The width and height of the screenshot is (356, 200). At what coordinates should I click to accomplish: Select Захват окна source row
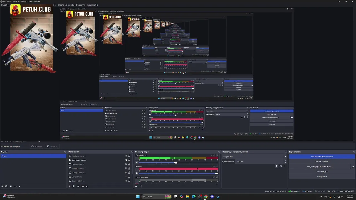pyautogui.click(x=100, y=177)
